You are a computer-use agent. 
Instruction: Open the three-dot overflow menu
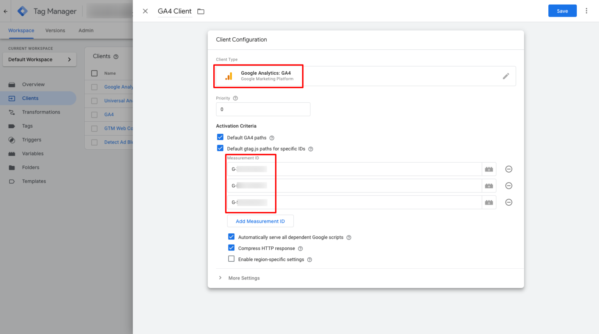[x=587, y=10]
